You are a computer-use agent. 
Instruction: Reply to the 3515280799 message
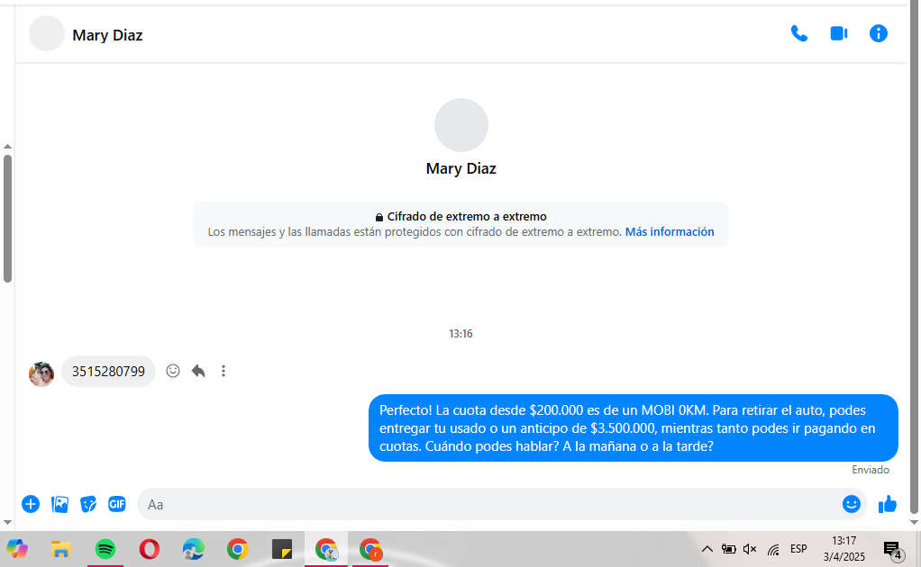pos(198,371)
